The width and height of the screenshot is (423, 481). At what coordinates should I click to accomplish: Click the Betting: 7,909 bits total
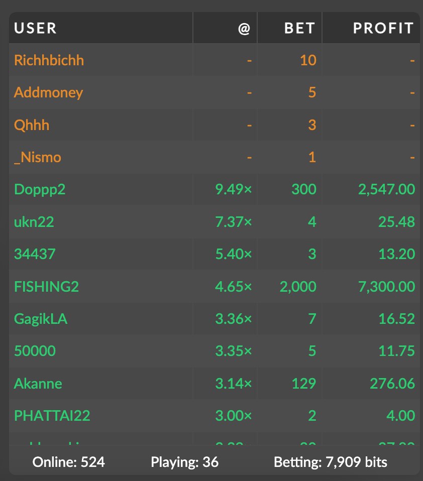331,462
